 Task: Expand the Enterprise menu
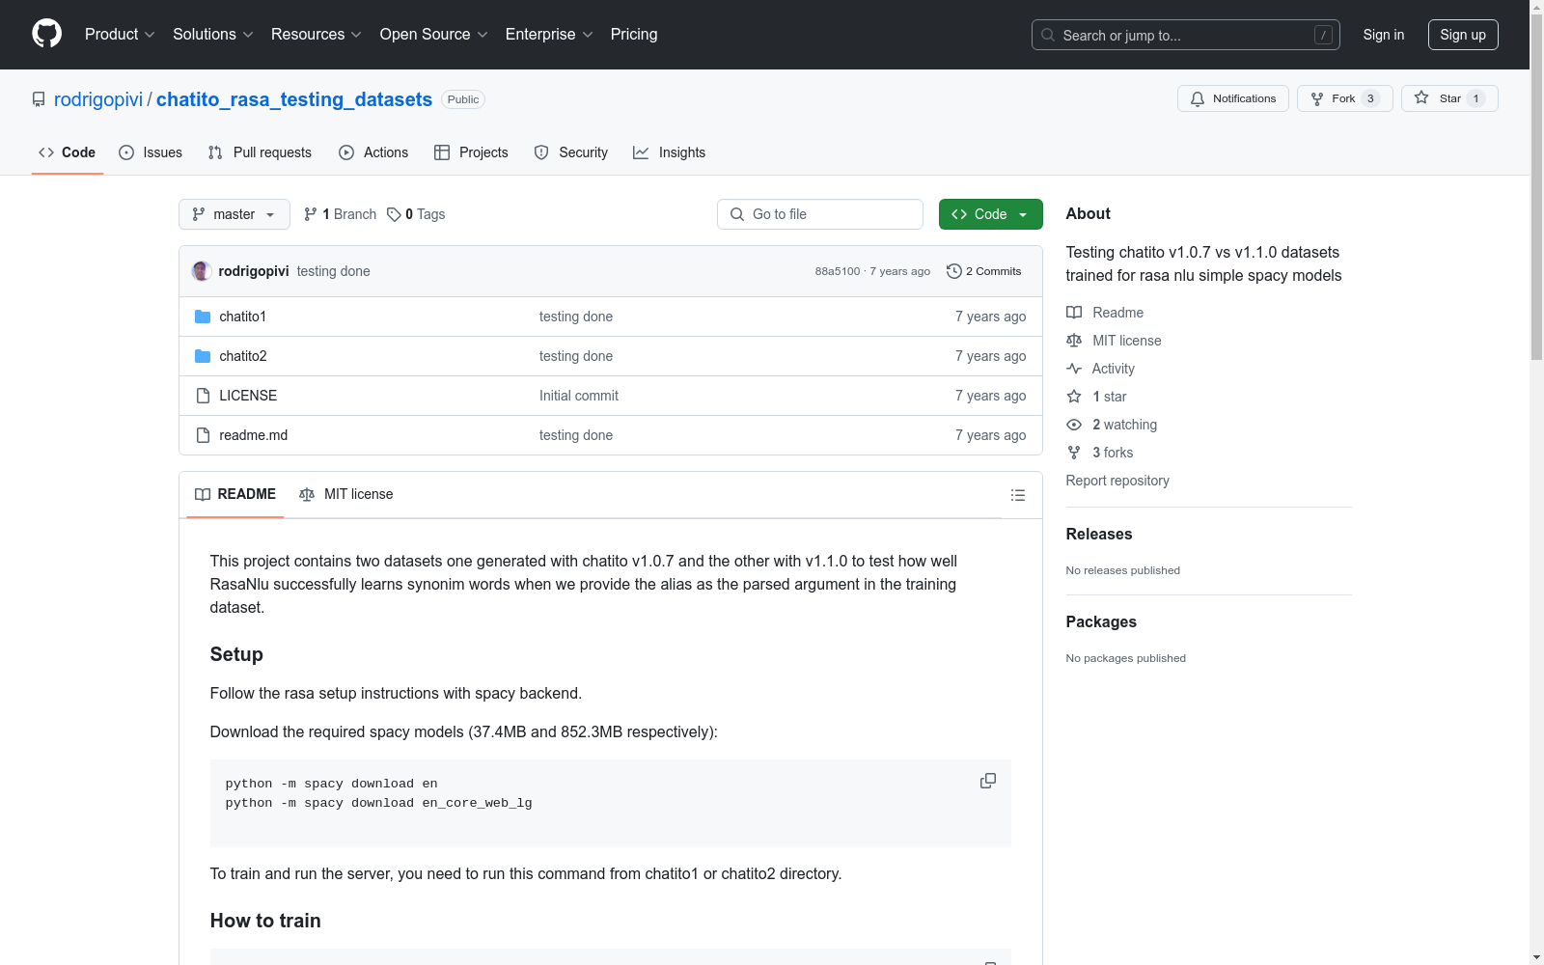point(549,35)
